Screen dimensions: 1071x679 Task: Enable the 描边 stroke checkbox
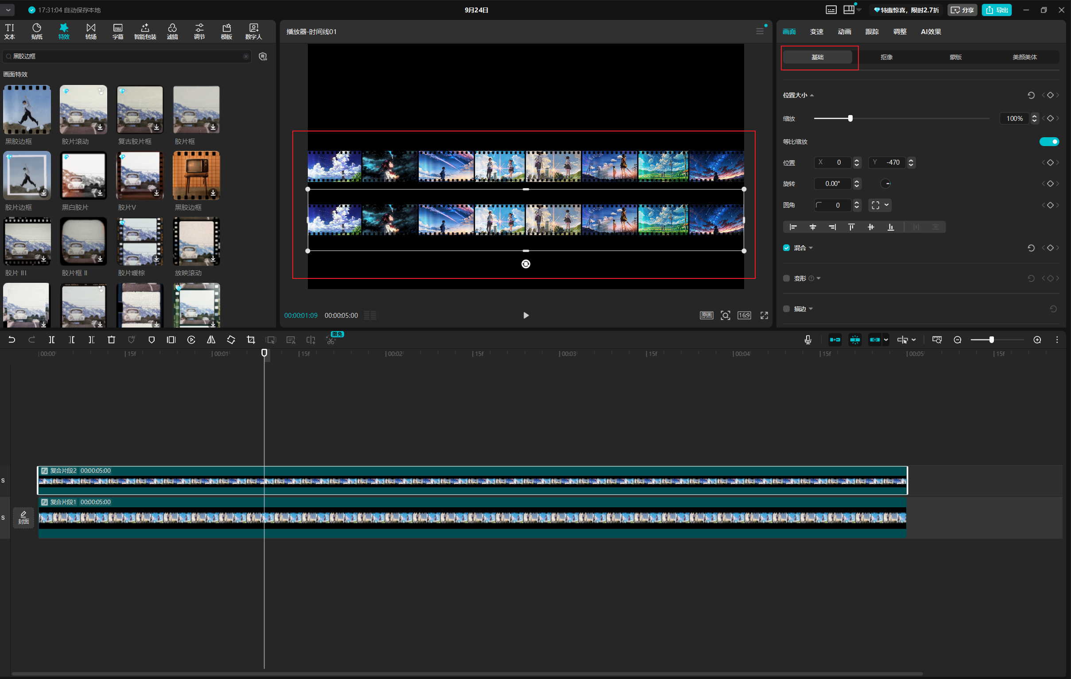click(786, 309)
